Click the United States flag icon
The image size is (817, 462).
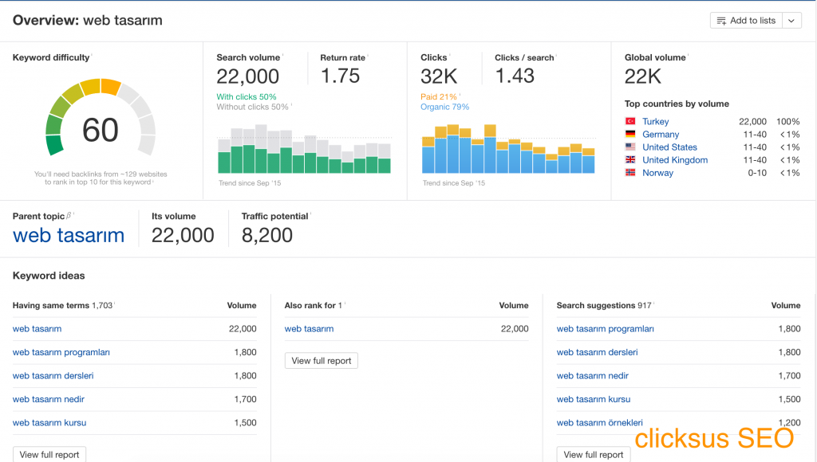tap(631, 147)
